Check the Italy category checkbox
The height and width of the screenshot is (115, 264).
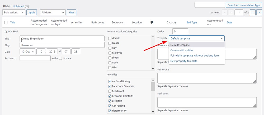pyautogui.click(x=110, y=48)
